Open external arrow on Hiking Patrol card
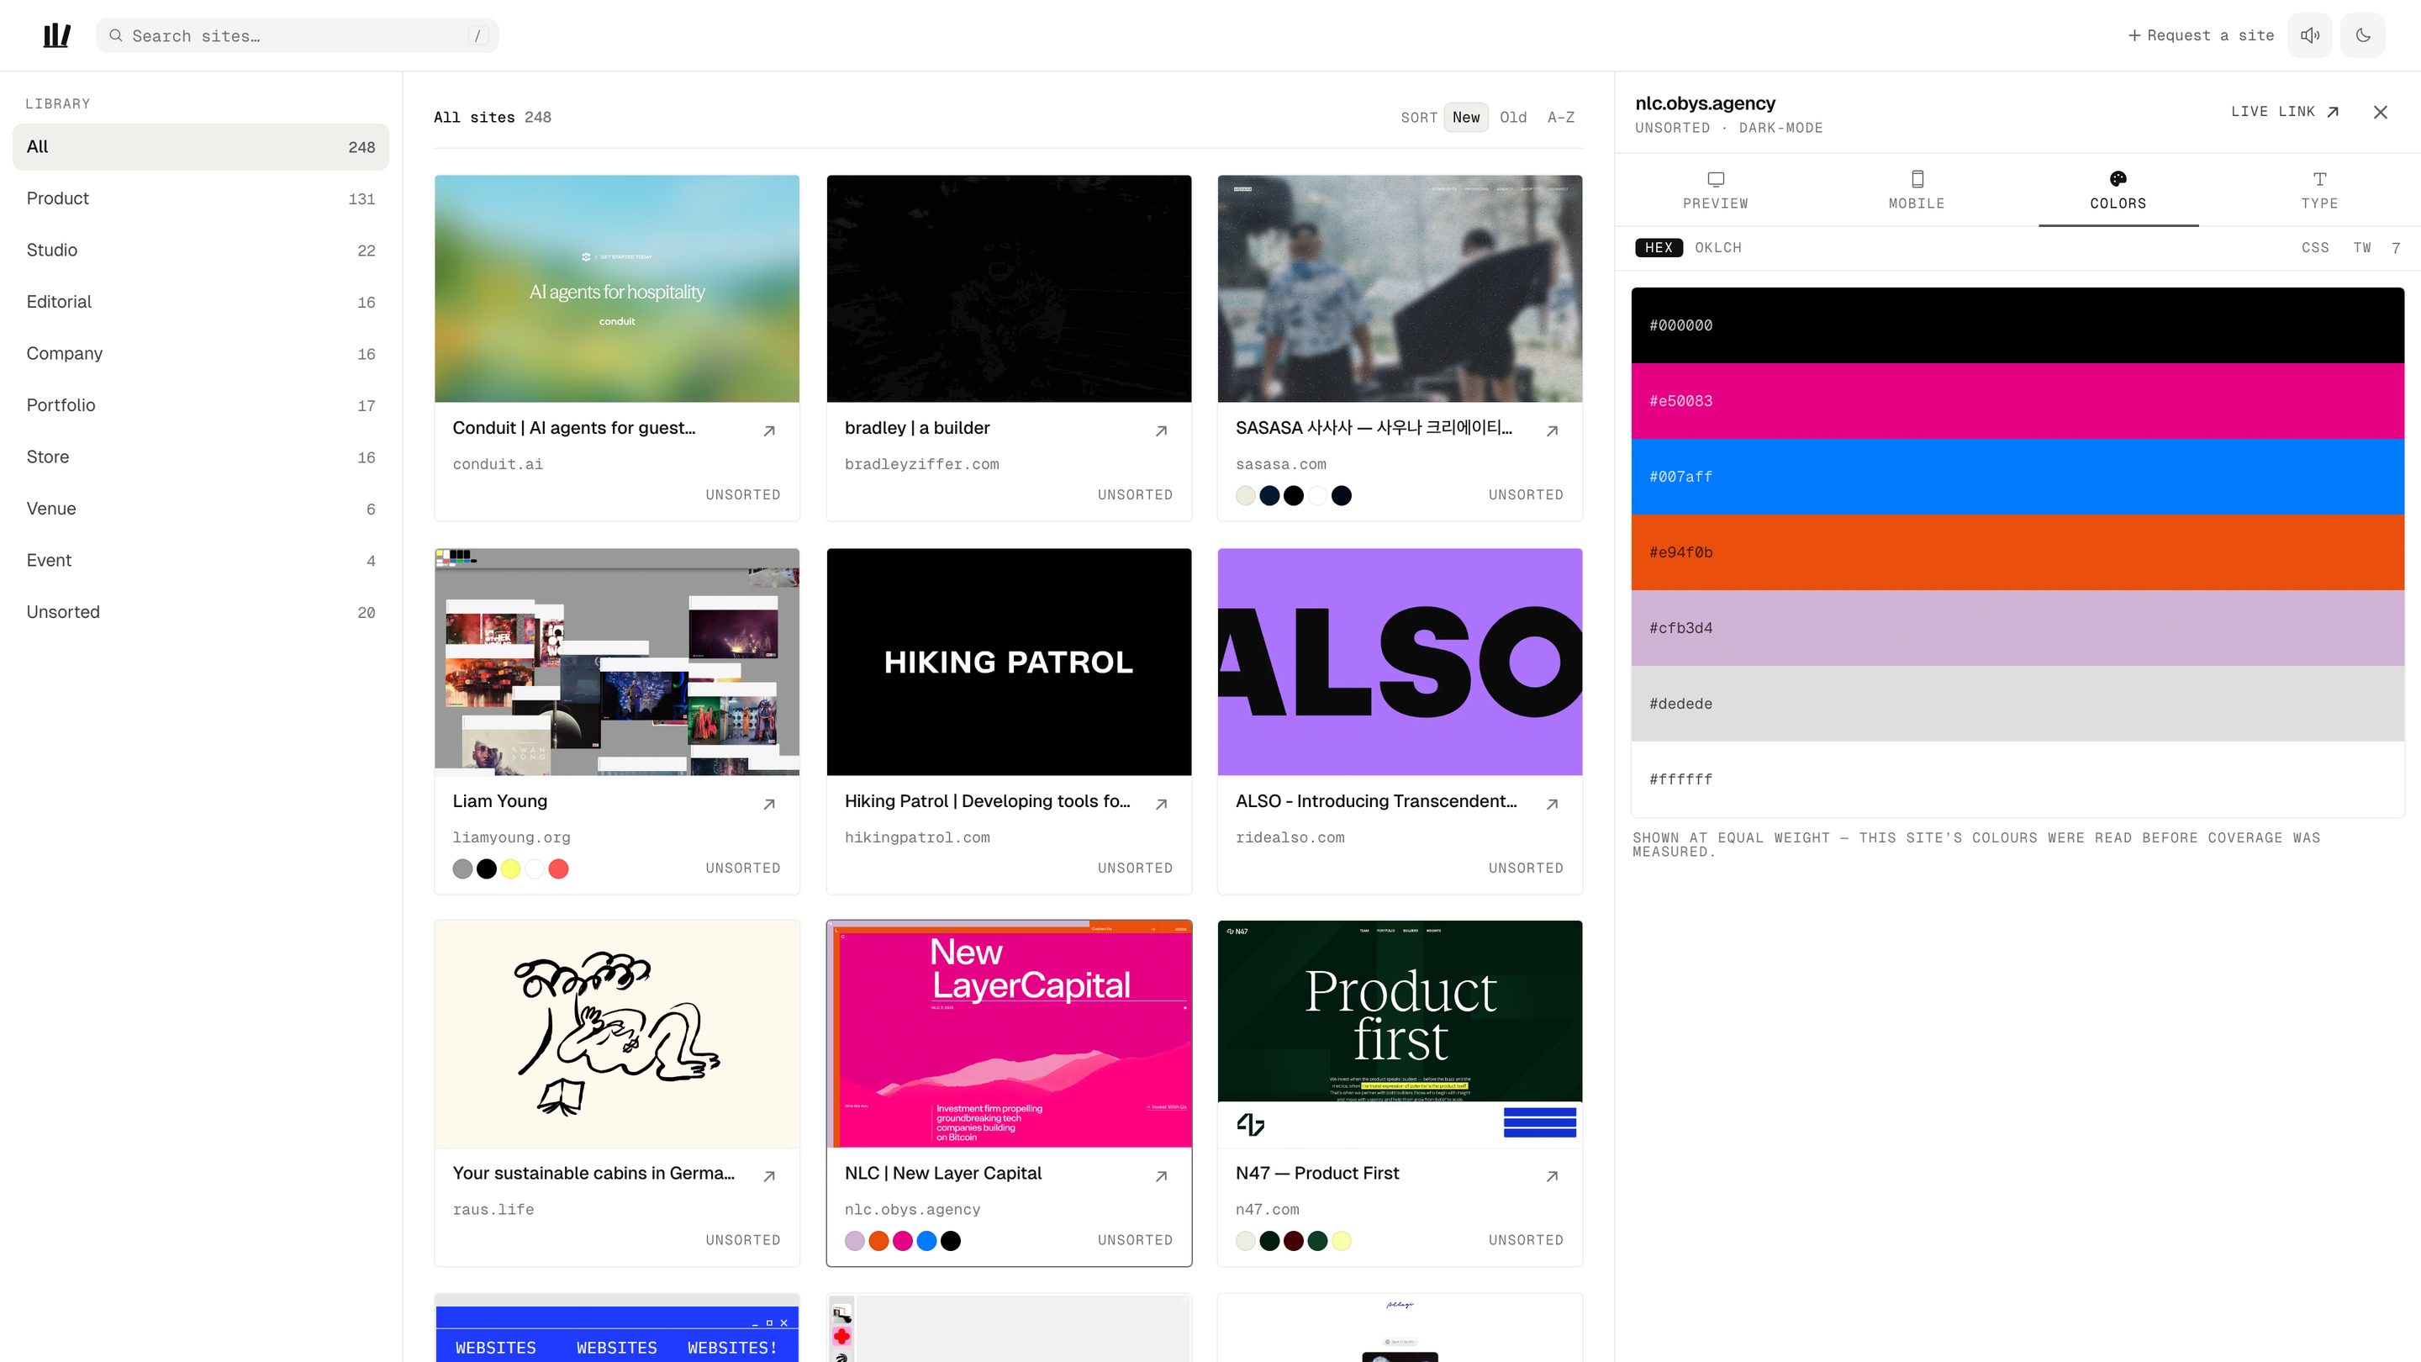Image resolution: width=2421 pixels, height=1362 pixels. click(x=1161, y=804)
